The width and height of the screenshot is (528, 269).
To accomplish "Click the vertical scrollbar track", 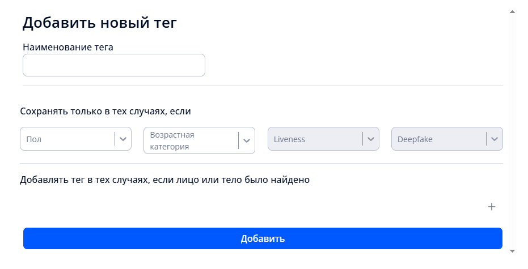I will tap(512, 130).
